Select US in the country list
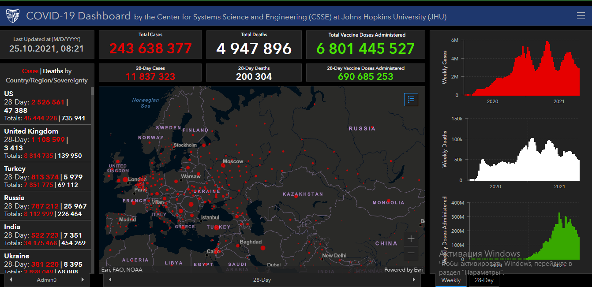The image size is (592, 287). [44, 106]
